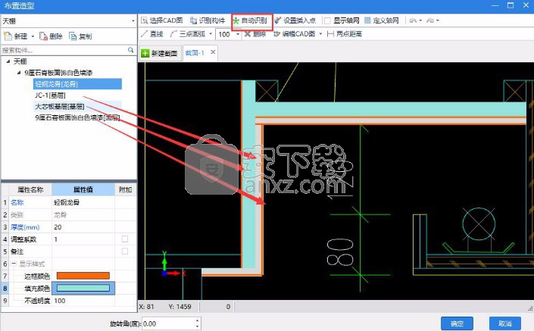Click the undo arrow icon

click(x=413, y=20)
